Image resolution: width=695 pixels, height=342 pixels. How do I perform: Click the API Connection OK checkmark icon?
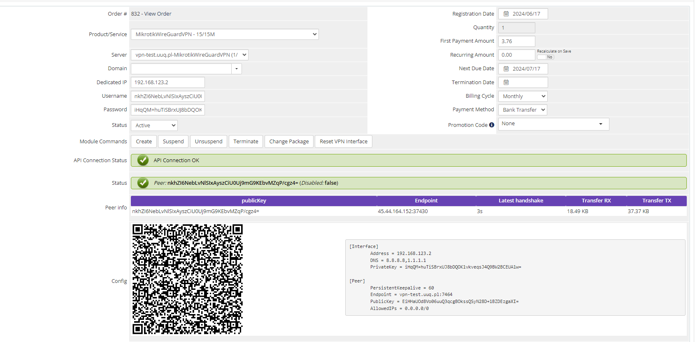point(143,161)
